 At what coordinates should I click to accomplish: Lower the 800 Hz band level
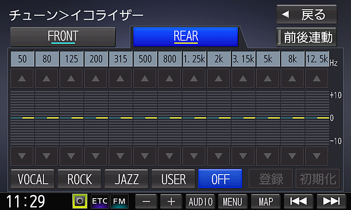pyautogui.click(x=169, y=156)
